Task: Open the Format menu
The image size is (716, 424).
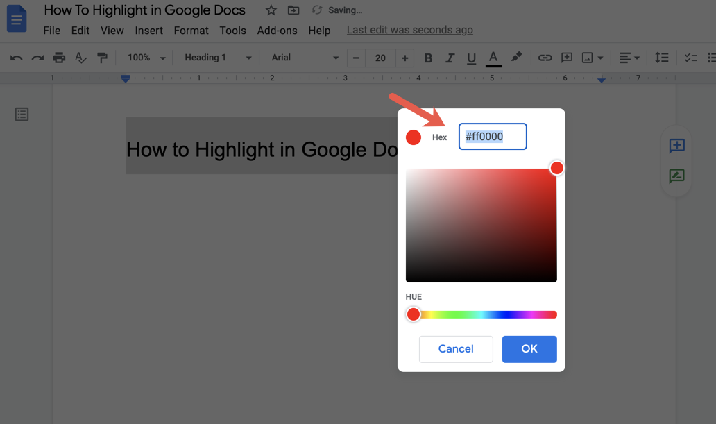Action: 191,31
